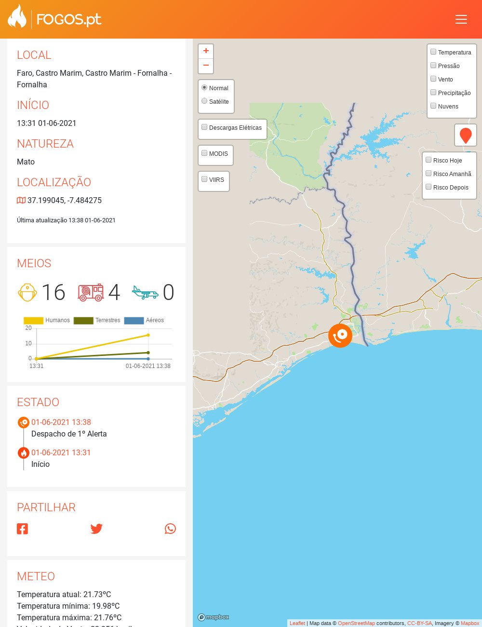The image size is (482, 627).
Task: Enable the Risco Amanhã layer
Action: coord(428,173)
